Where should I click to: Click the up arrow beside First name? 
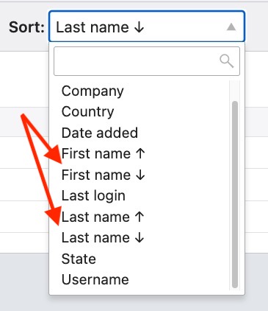click(x=140, y=154)
